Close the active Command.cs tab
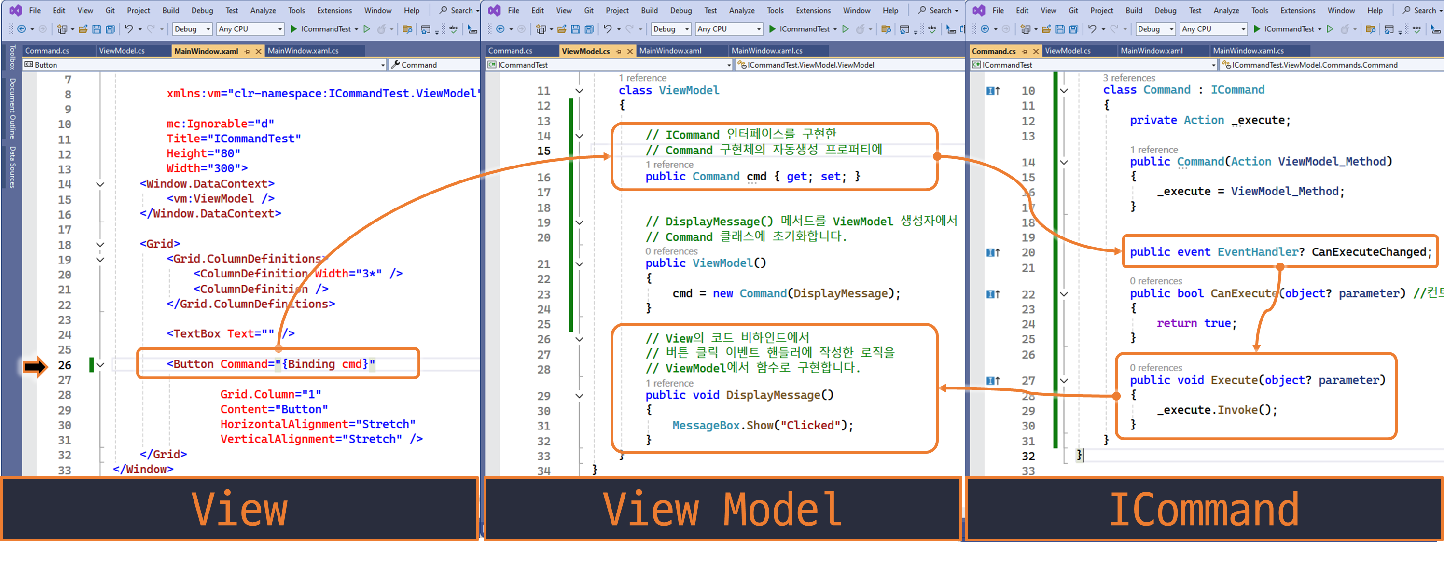 [1036, 51]
